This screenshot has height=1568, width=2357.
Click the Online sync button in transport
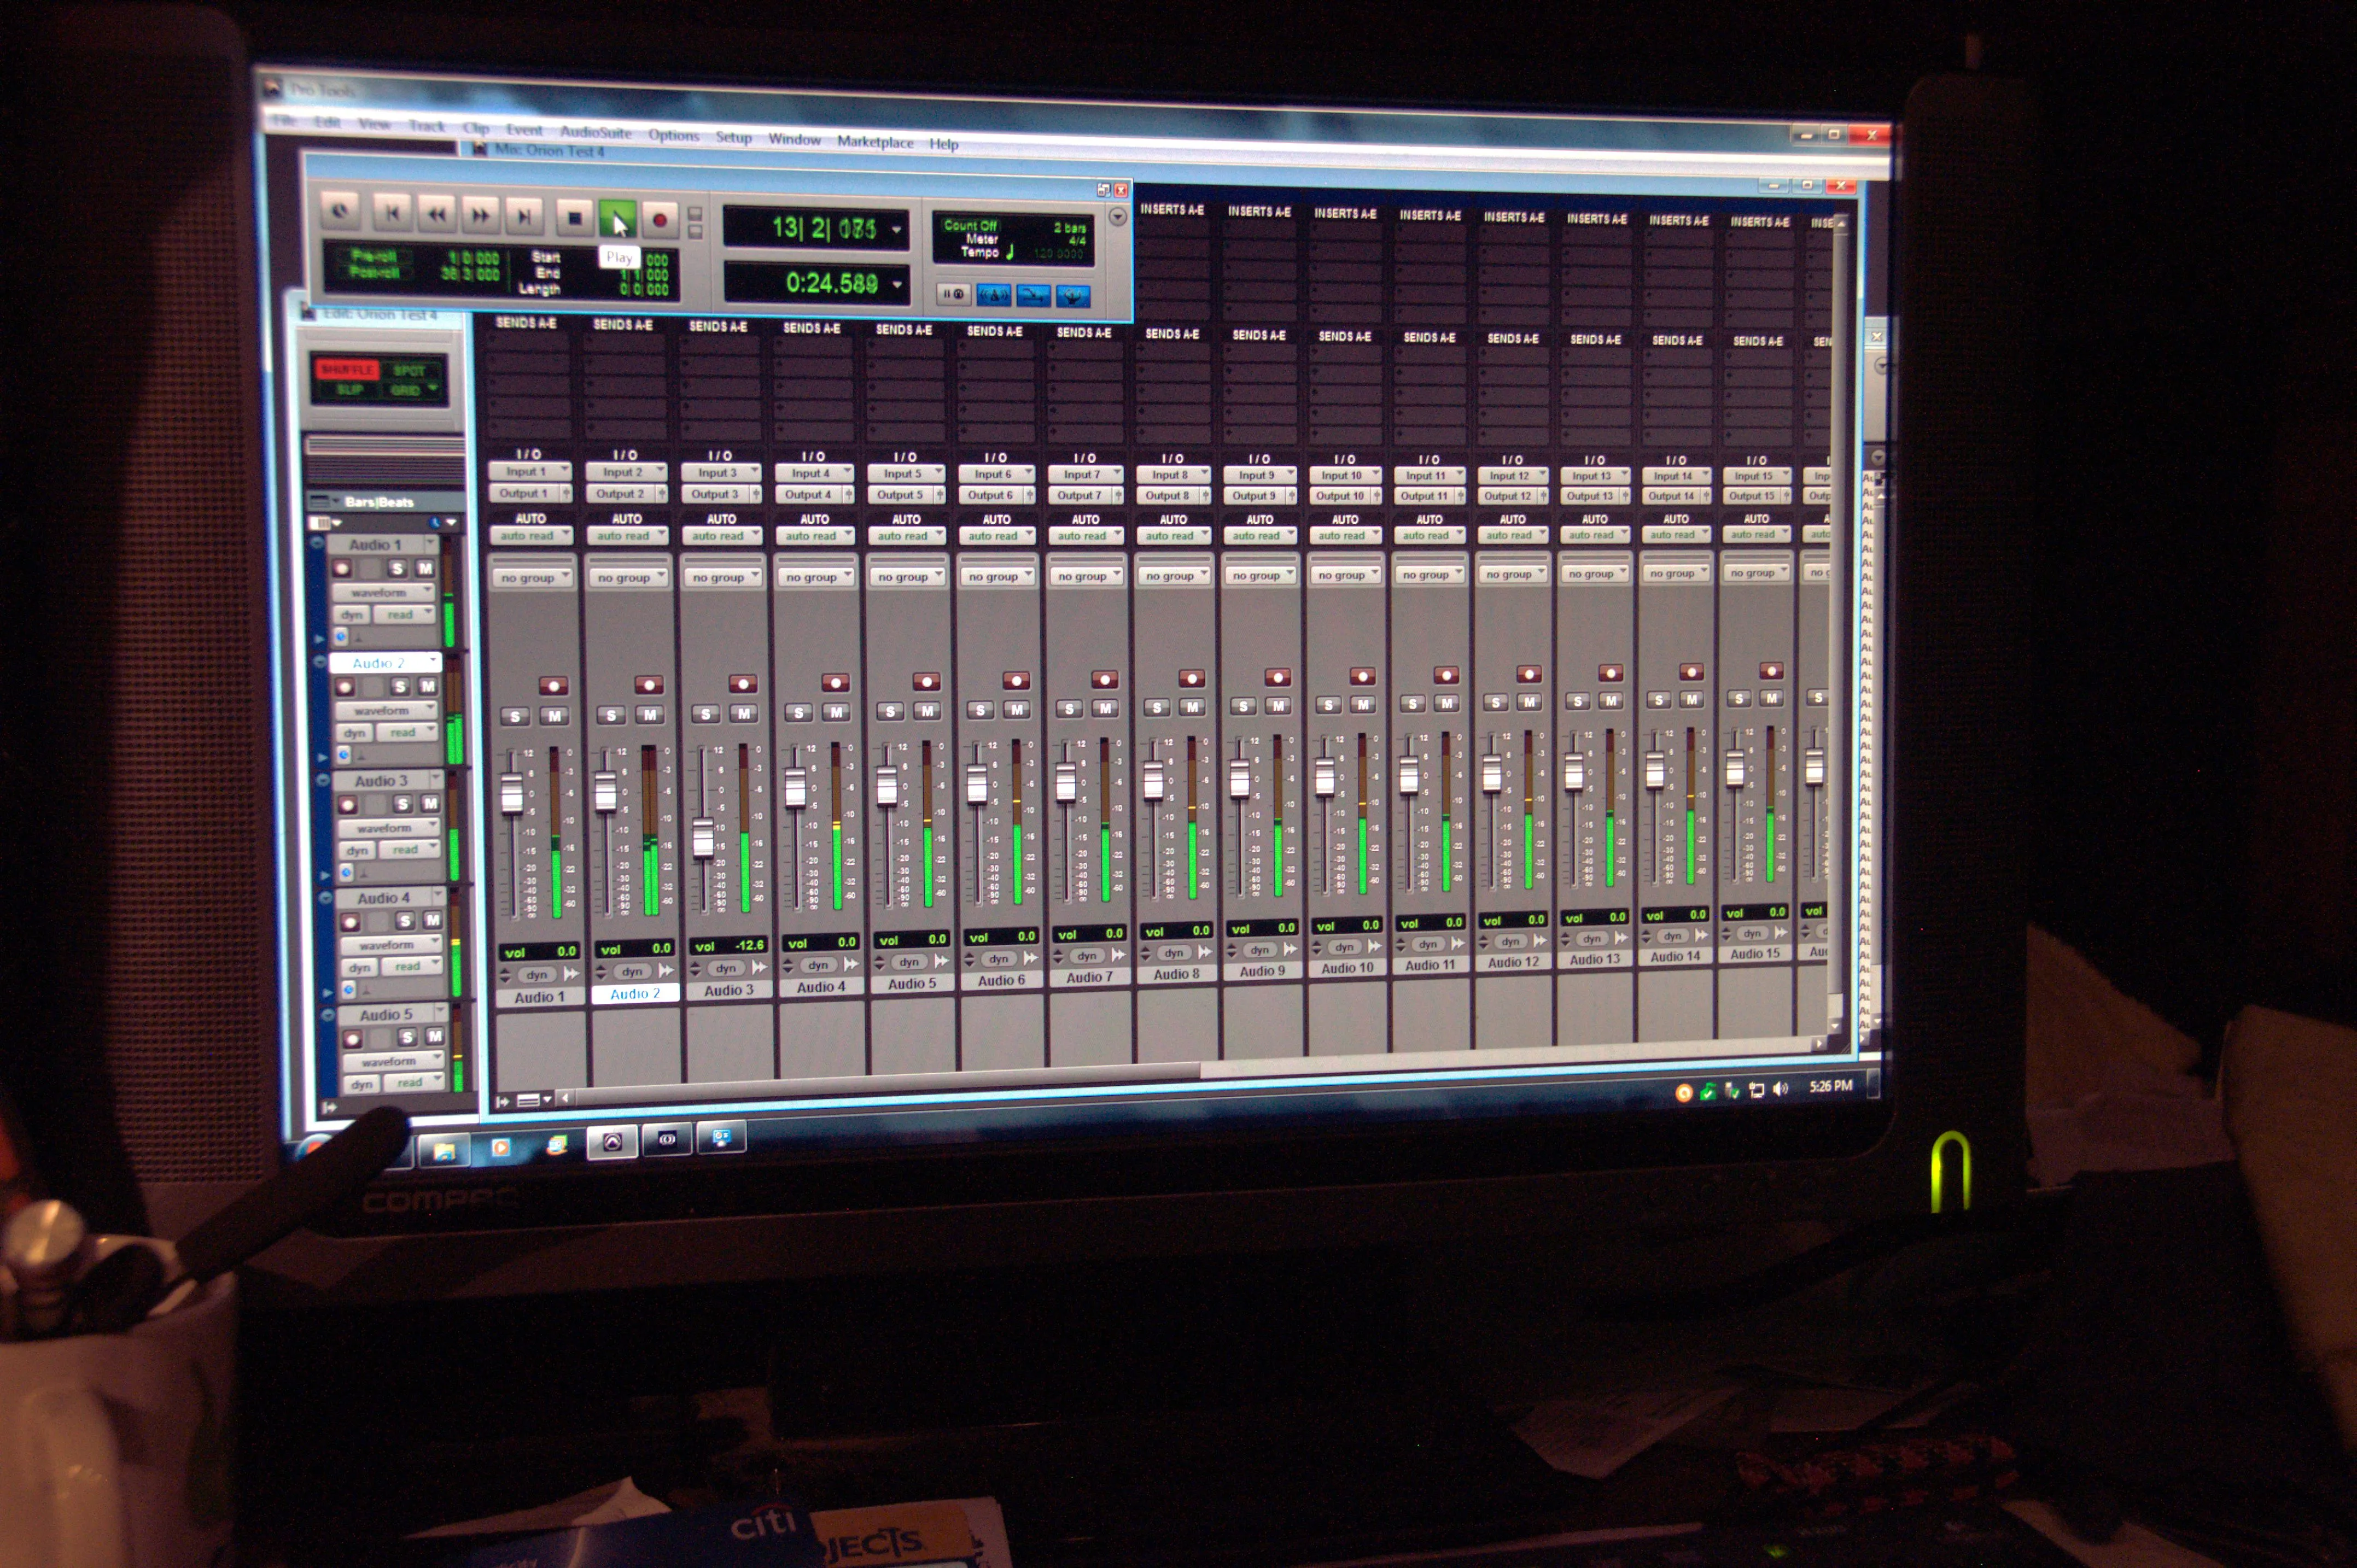point(341,211)
